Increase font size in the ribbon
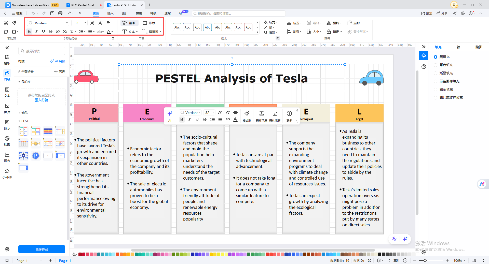Screen dimensions: 489x264 92,23
